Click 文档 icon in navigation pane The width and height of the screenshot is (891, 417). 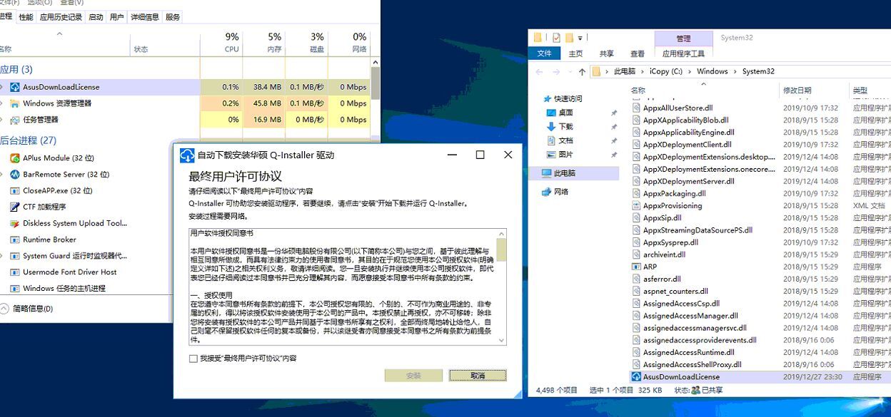point(551,140)
